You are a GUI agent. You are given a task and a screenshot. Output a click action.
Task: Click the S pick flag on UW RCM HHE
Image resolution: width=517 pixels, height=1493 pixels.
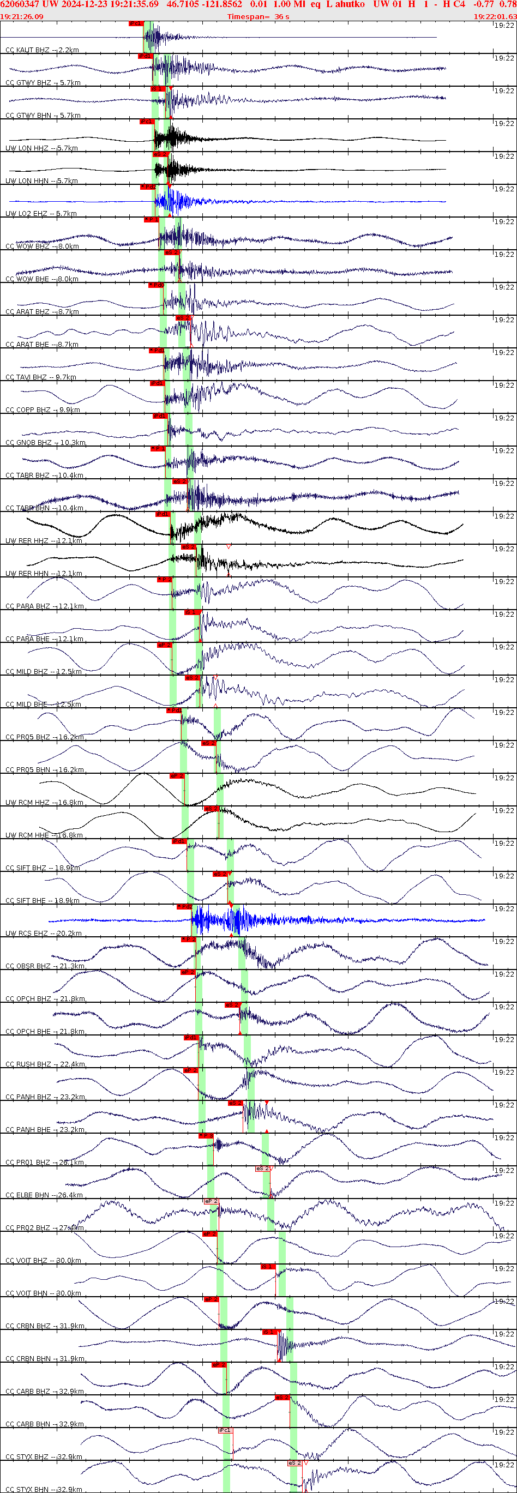(x=211, y=809)
